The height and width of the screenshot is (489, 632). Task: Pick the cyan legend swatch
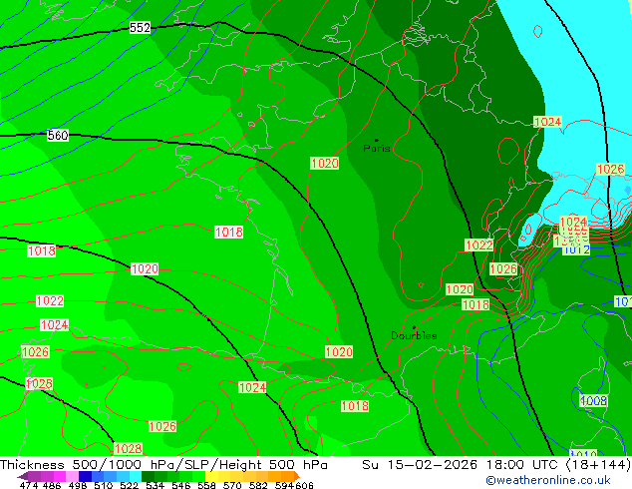[136, 476]
